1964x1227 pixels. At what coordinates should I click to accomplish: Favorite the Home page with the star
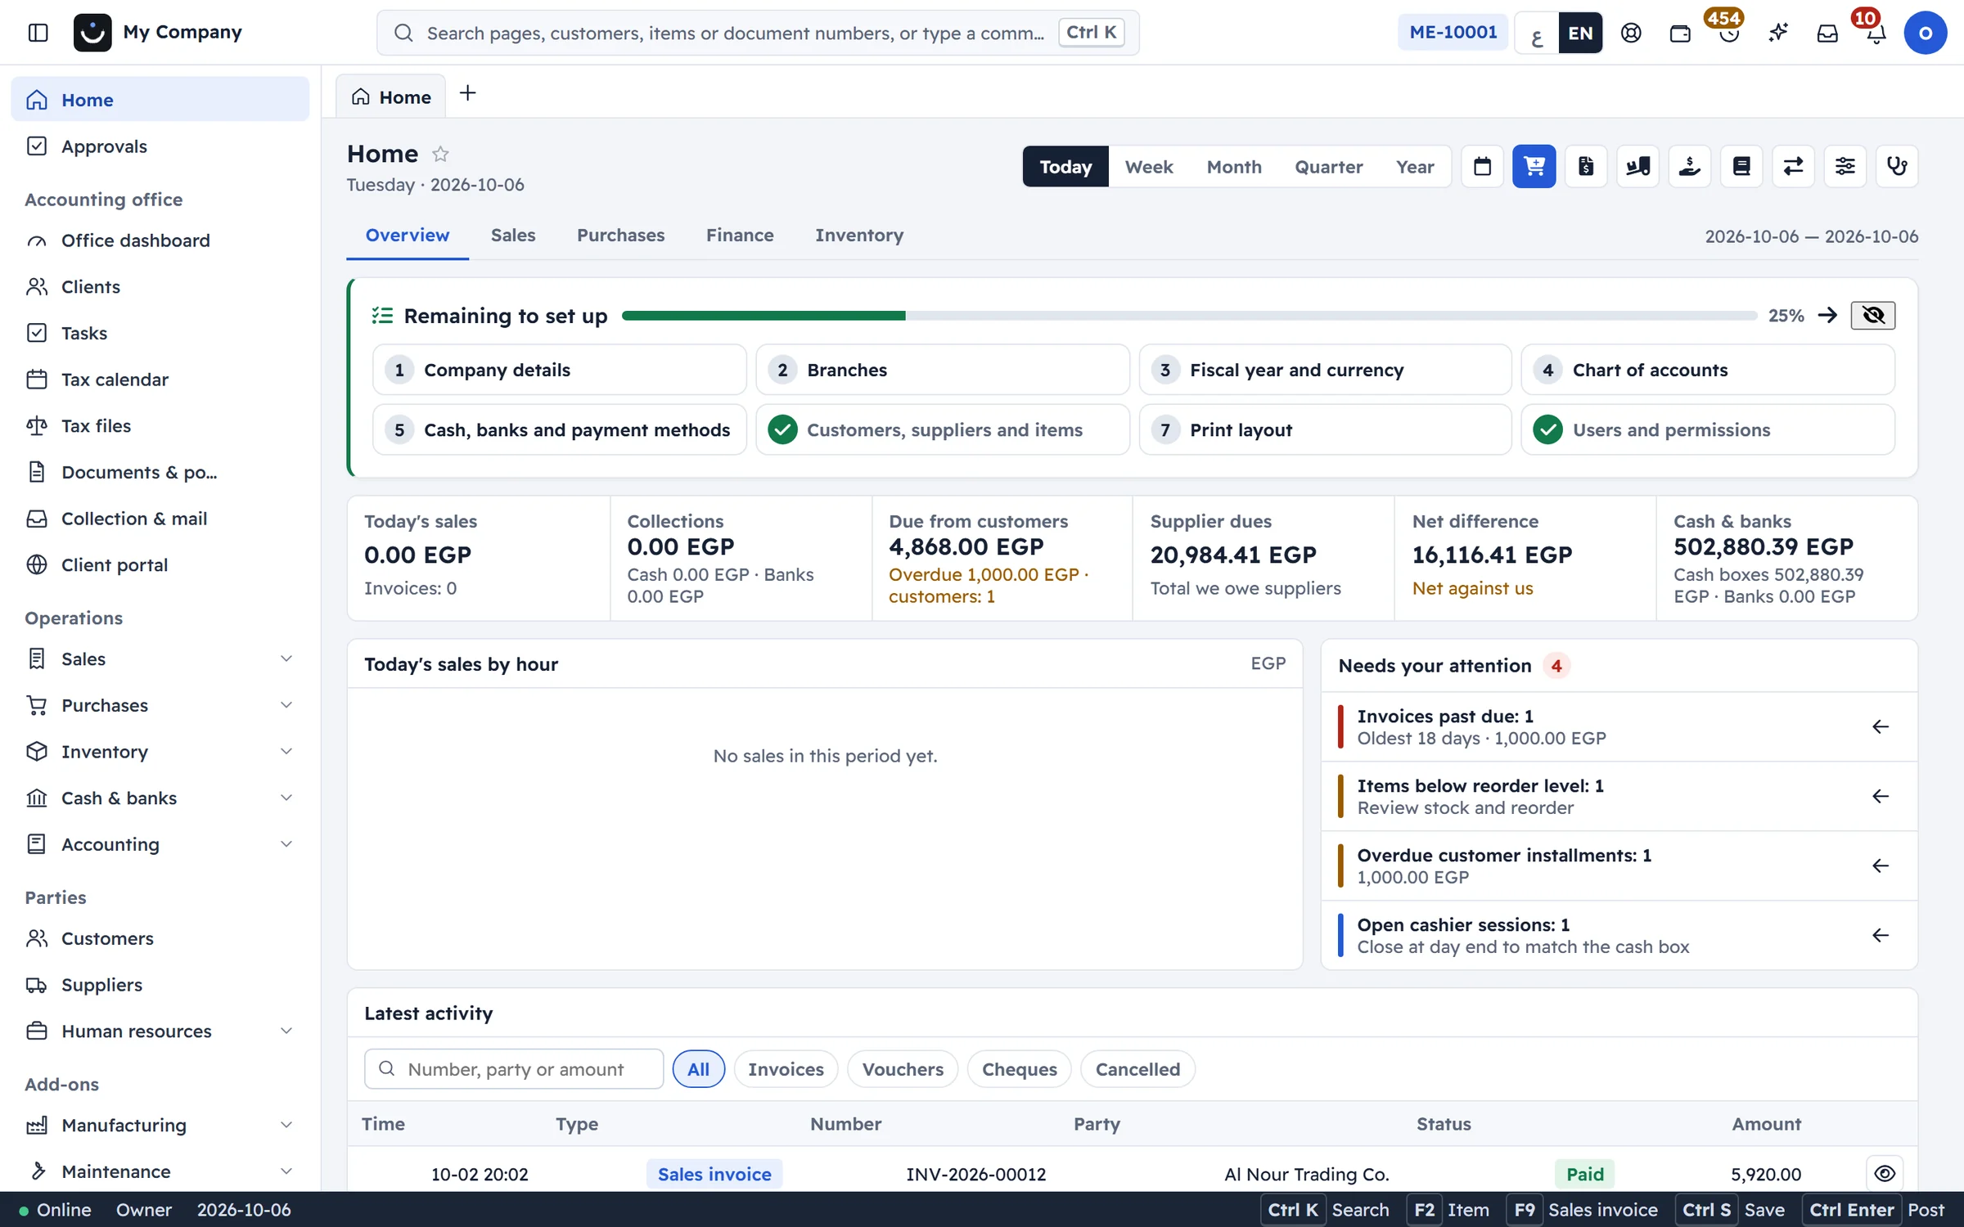click(x=440, y=154)
